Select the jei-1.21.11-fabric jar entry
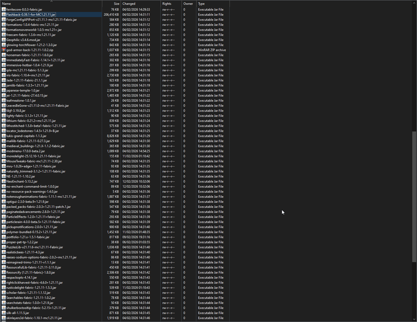Screen dimensions: 417x322 click(x=27, y=95)
